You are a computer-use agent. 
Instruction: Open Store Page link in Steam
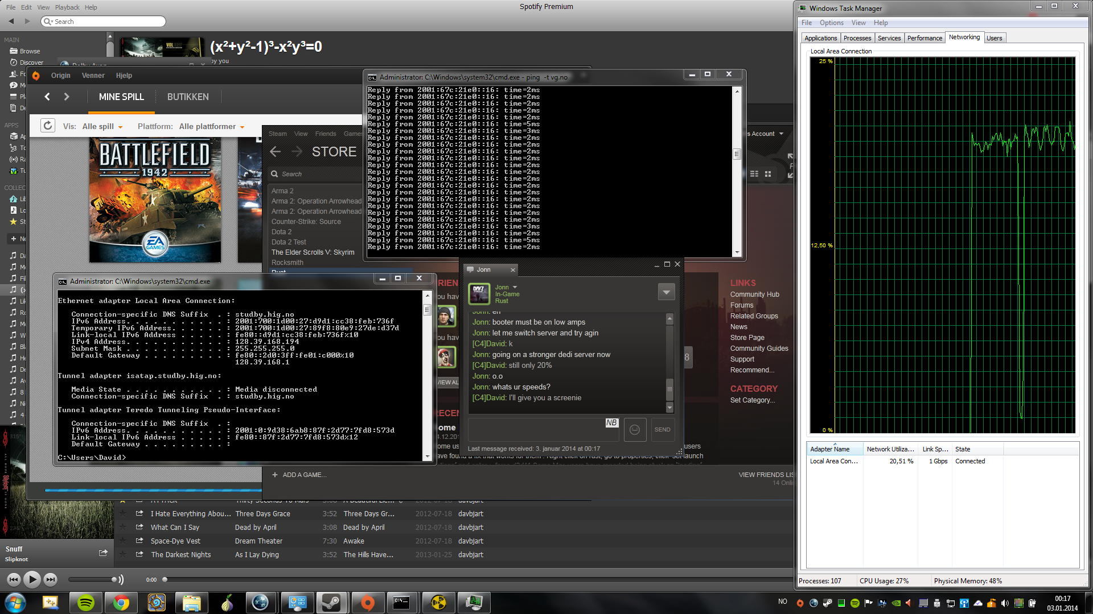click(x=747, y=338)
